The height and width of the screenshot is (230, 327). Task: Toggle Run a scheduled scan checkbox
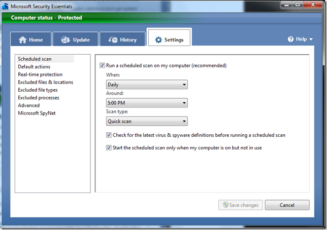pyautogui.click(x=102, y=65)
